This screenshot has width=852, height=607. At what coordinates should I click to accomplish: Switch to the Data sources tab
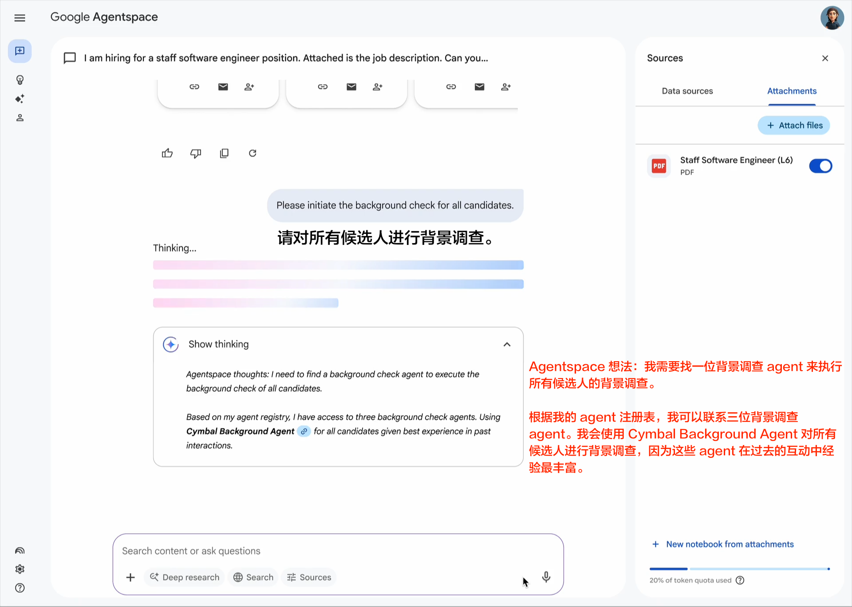[x=687, y=91]
